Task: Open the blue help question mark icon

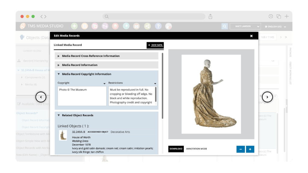Action: click(x=158, y=26)
